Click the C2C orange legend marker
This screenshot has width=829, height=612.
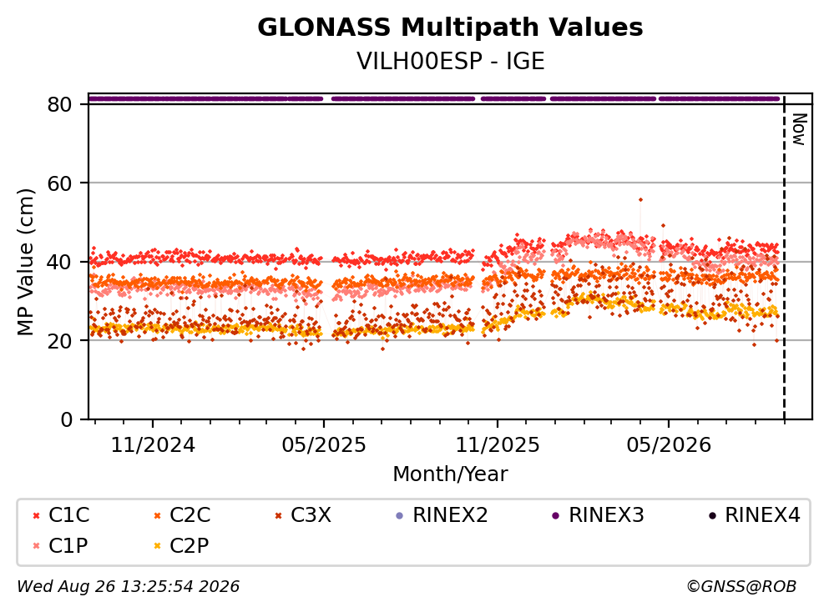click(157, 515)
